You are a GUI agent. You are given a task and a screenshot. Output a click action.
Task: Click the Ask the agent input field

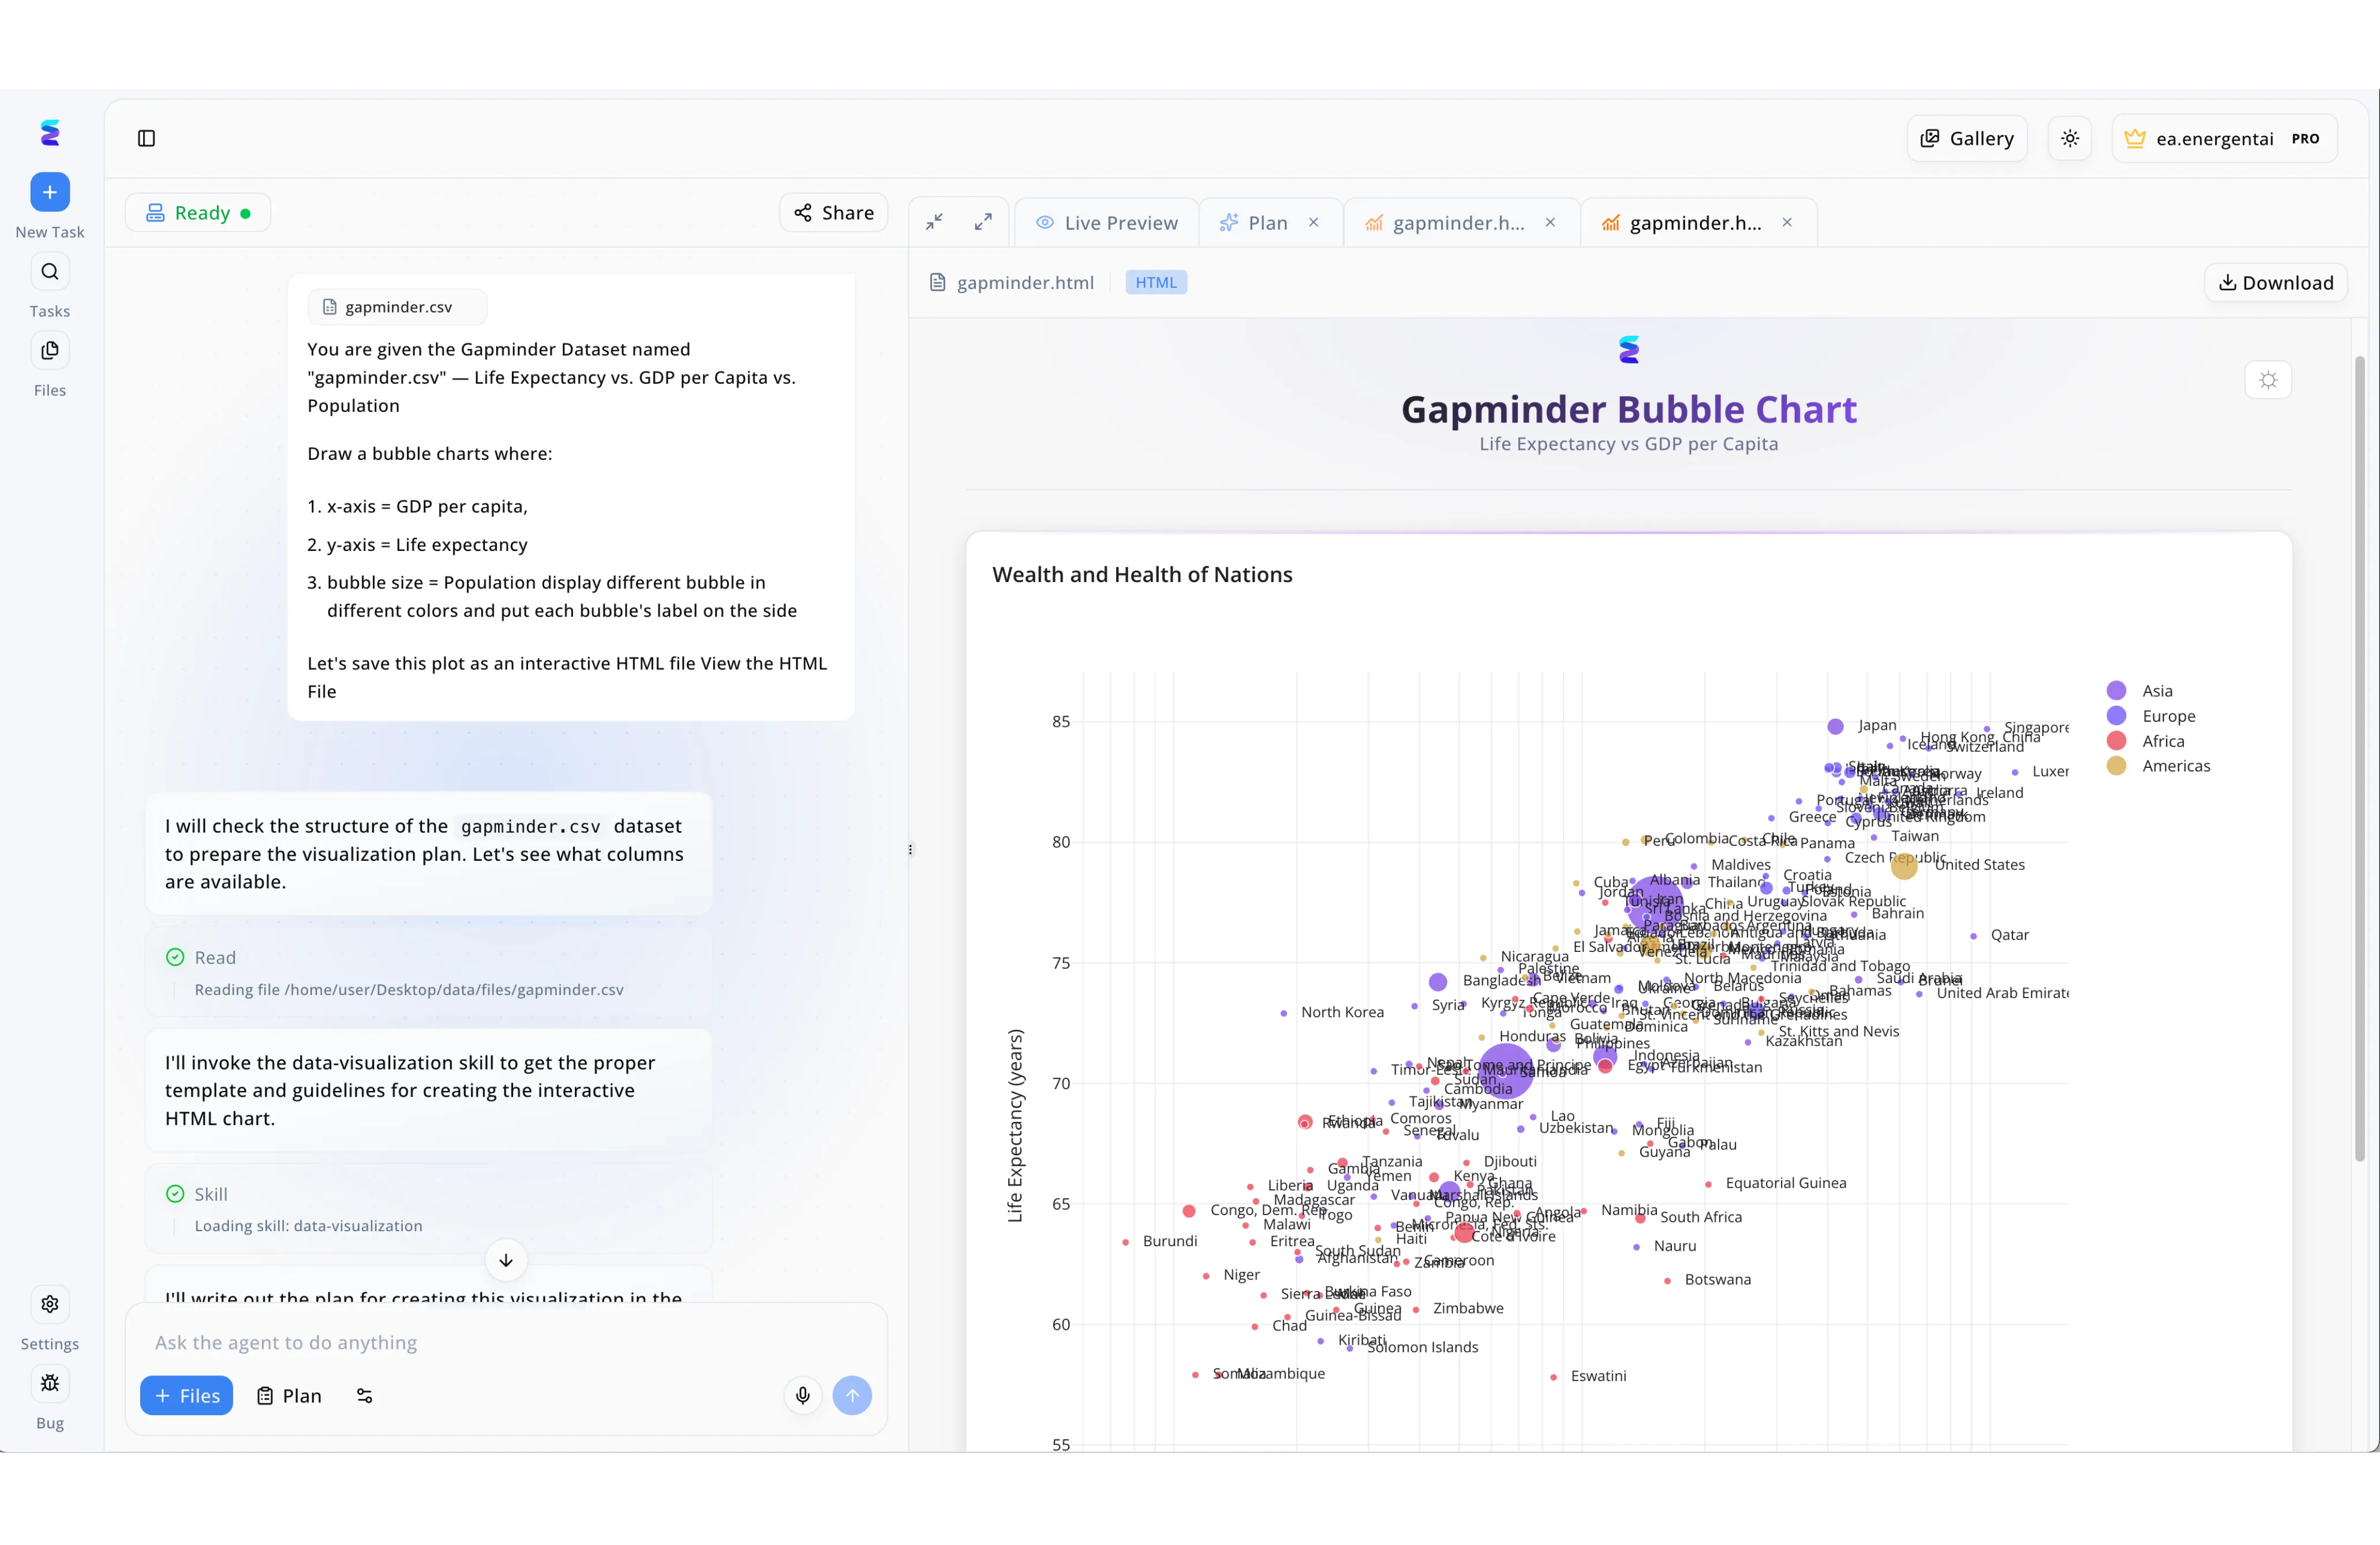(500, 1343)
